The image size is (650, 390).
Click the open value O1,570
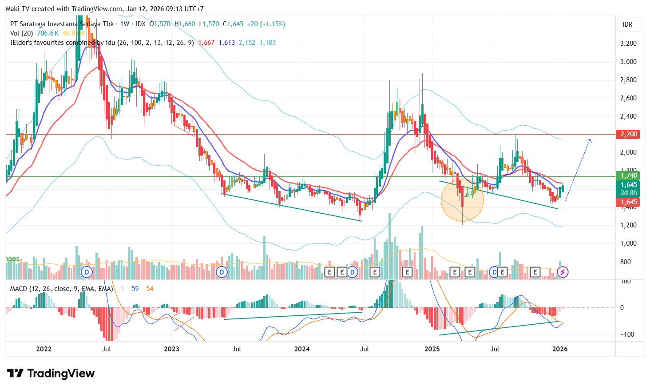[160, 24]
